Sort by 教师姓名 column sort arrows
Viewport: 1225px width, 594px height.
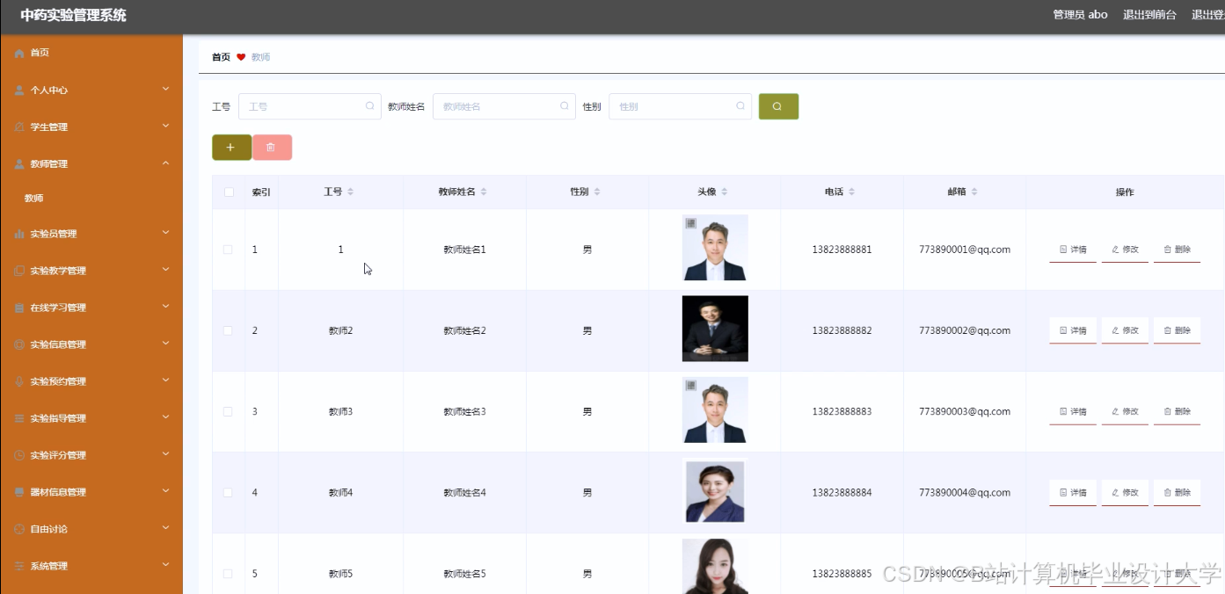click(x=484, y=192)
